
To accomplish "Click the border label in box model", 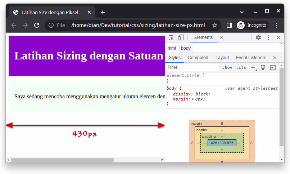I will pyautogui.click(x=202, y=130).
